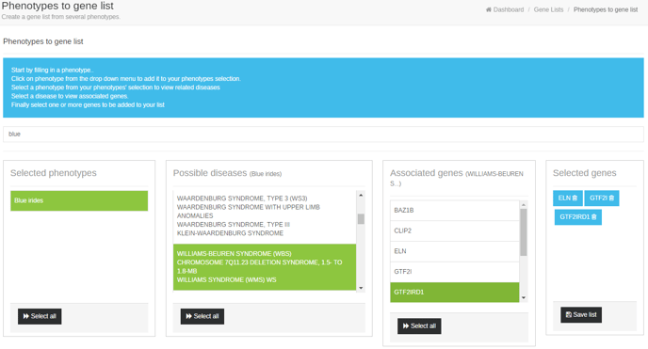Select all in Possible diseases panel
The height and width of the screenshot is (349, 648).
coord(202,316)
